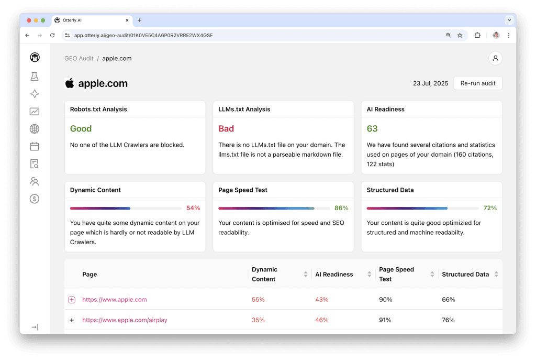
Task: Expand the sidebar with the arrow icon
Action: coord(35,327)
